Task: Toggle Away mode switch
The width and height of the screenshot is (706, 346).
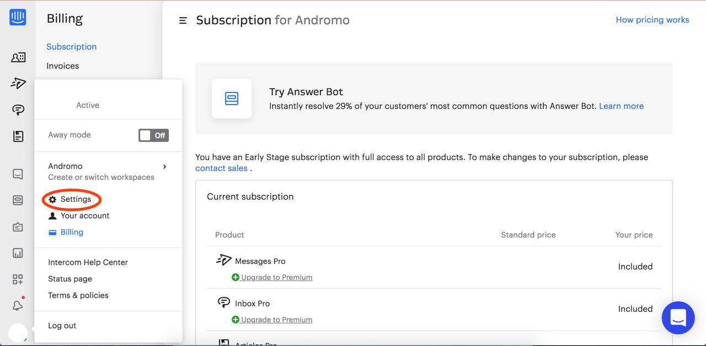Action: click(x=153, y=135)
